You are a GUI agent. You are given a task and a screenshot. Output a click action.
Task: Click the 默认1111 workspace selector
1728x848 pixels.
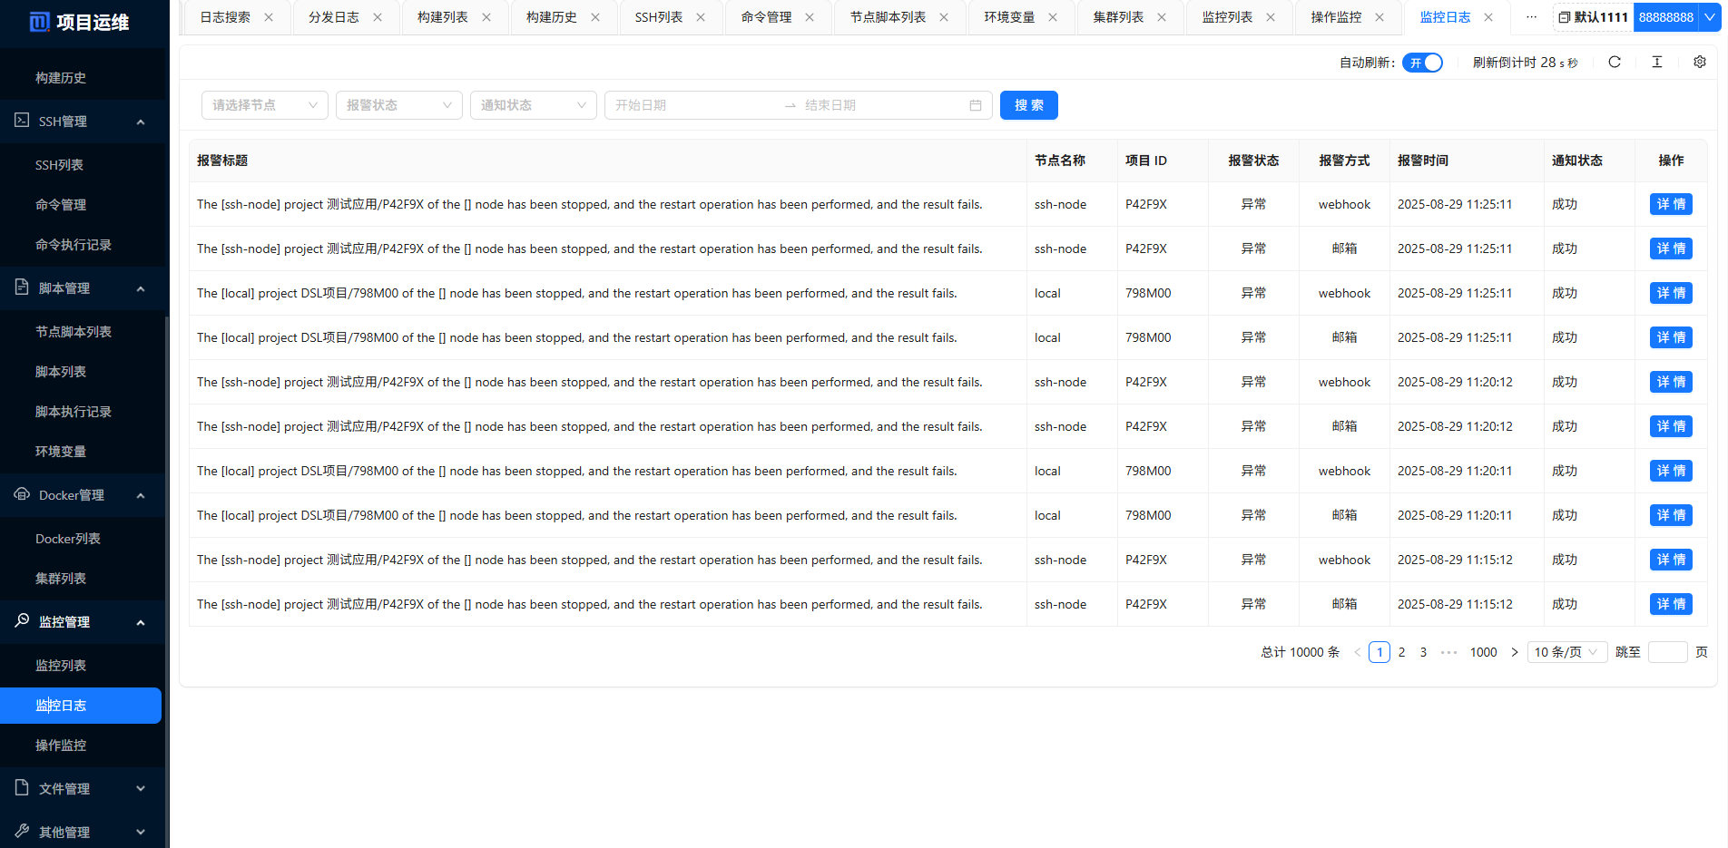[x=1594, y=17]
